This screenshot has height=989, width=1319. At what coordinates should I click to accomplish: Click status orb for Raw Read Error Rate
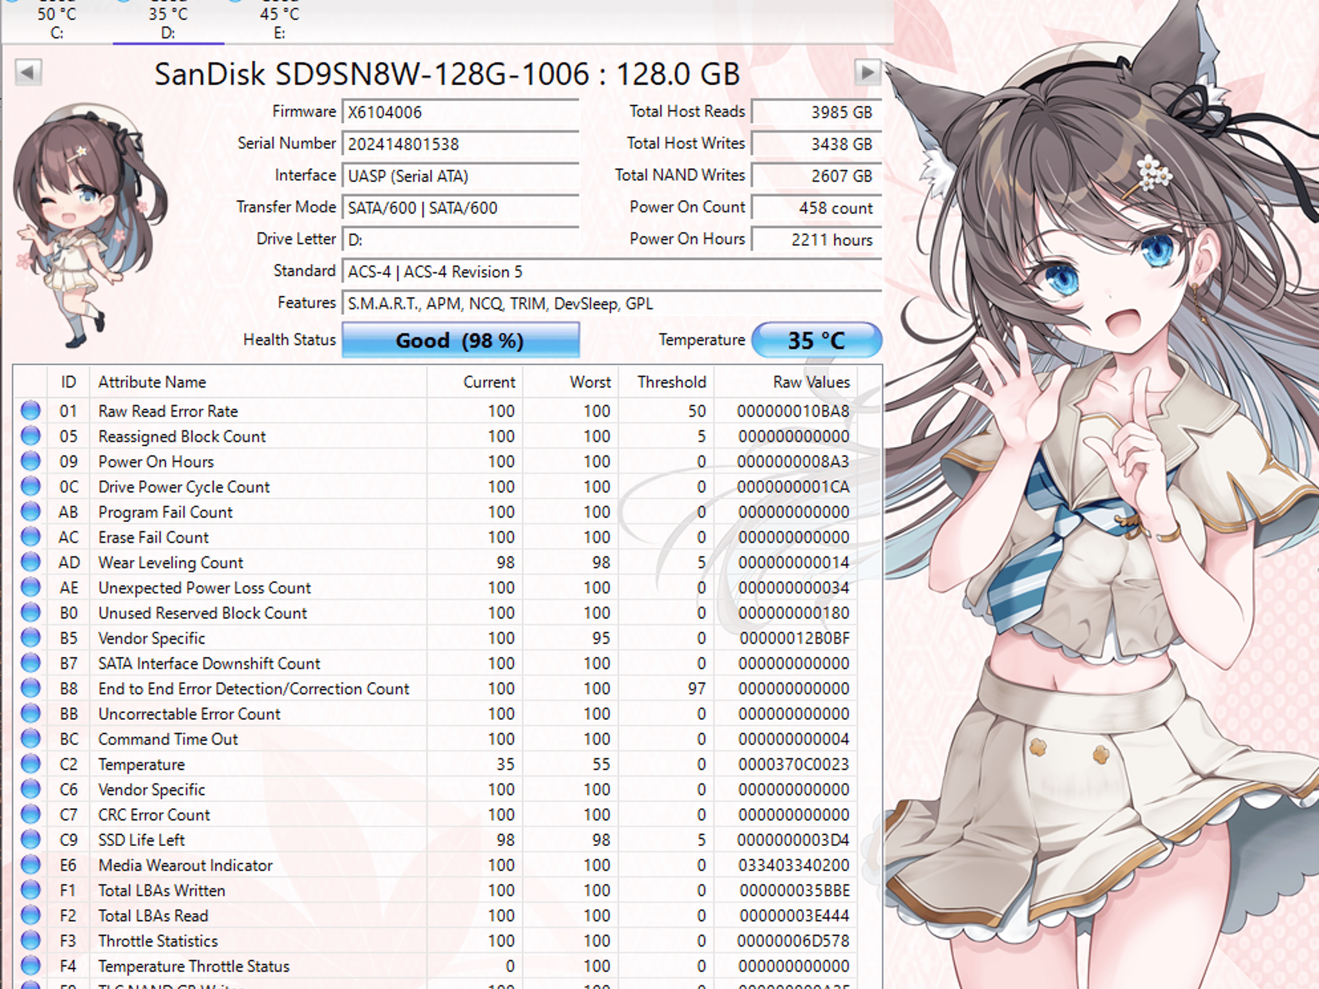pos(30,411)
